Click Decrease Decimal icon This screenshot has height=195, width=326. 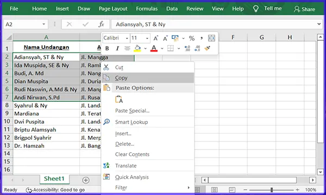point(197,49)
